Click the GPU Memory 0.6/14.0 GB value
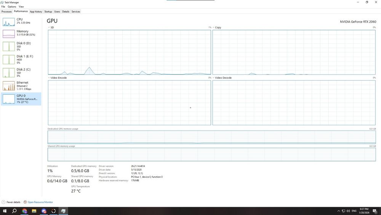The width and height of the screenshot is (381, 215). click(57, 181)
